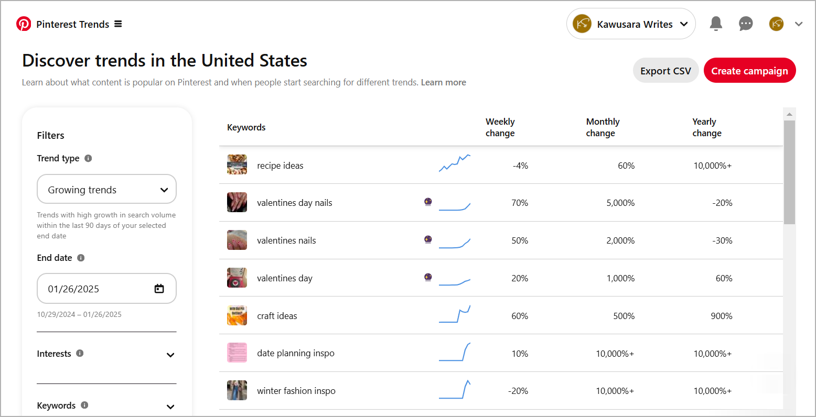This screenshot has width=816, height=417.
Task: Expand the Keywords filter section
Action: pos(170,407)
